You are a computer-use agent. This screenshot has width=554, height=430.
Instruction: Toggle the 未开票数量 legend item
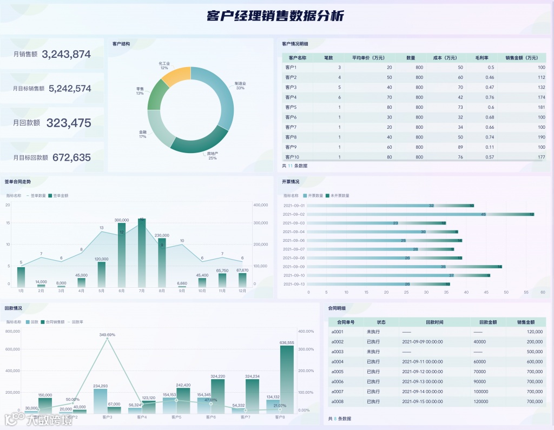(338, 195)
